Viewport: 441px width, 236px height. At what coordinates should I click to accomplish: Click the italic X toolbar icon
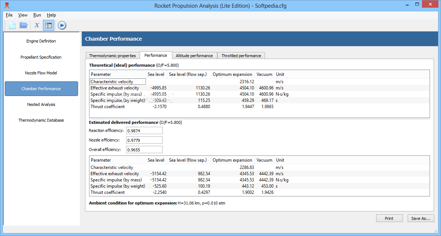click(x=37, y=25)
